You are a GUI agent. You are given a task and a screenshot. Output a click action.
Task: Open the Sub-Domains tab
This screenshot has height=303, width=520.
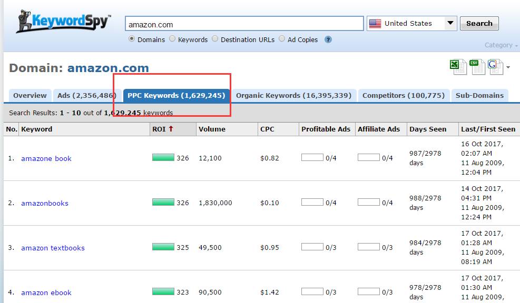(x=479, y=95)
